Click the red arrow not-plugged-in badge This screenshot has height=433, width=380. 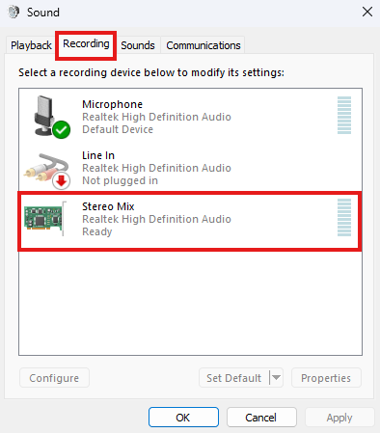tap(62, 181)
